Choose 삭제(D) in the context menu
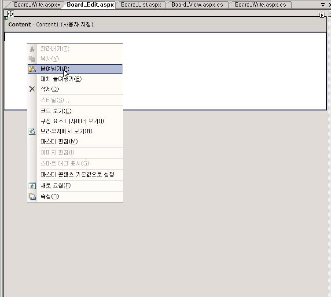Screen dimensions: 331x297 click(75, 89)
